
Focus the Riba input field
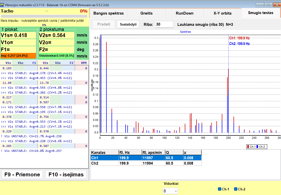164,24
